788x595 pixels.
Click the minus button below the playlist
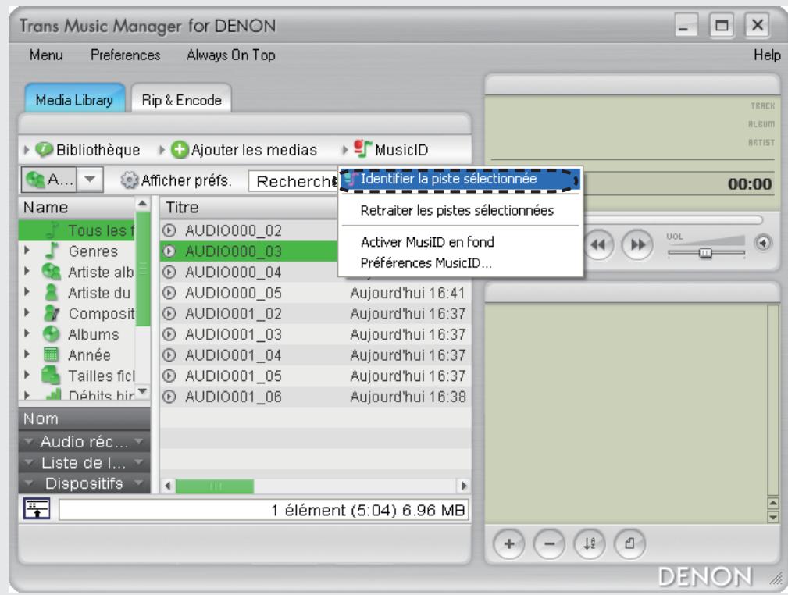(x=549, y=543)
